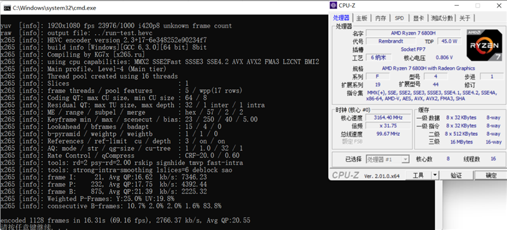
Task: Click the 确定 button in CPU-Z
Action: pos(491,176)
